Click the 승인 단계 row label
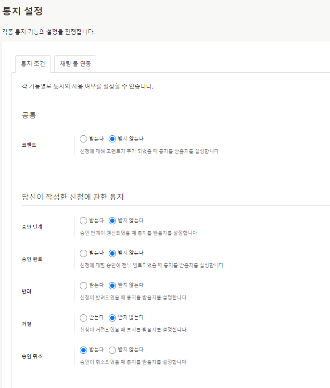Image resolution: width=330 pixels, height=388 pixels. coord(32,227)
